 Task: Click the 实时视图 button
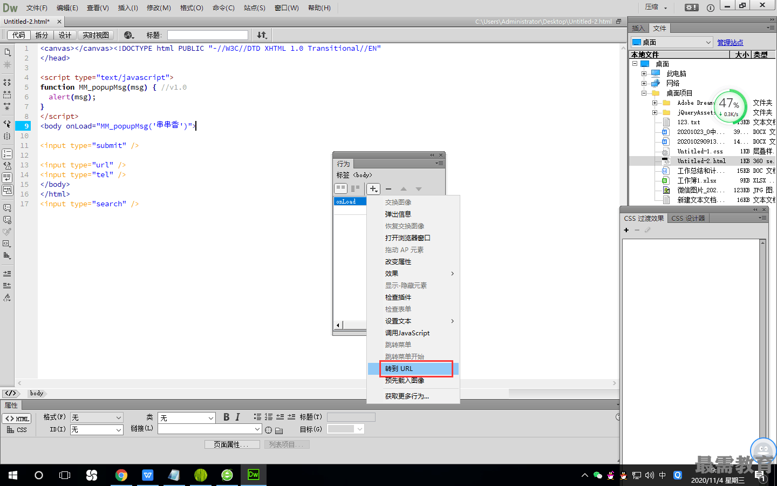(96, 35)
